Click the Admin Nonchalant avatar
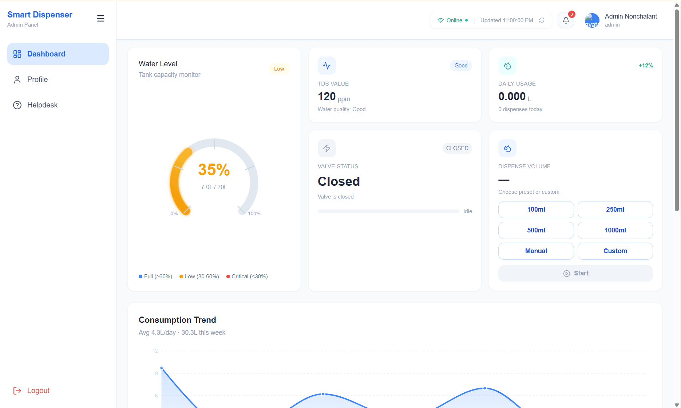 pos(592,20)
